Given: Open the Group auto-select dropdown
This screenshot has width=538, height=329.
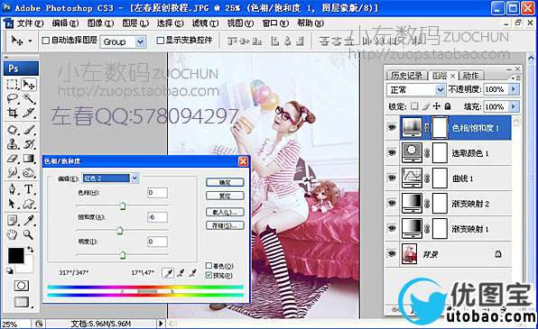Looking at the screenshot, I should pyautogui.click(x=140, y=41).
